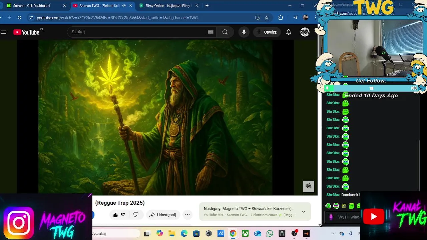This screenshot has height=240, width=427.
Task: Mute the Szaman TWG tab audio
Action: click(x=124, y=6)
